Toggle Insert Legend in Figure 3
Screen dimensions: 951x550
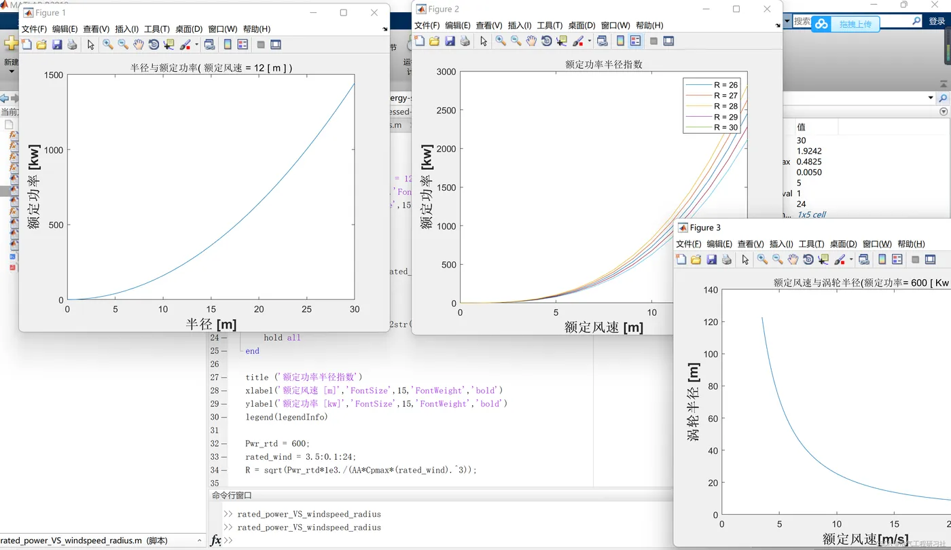point(897,259)
